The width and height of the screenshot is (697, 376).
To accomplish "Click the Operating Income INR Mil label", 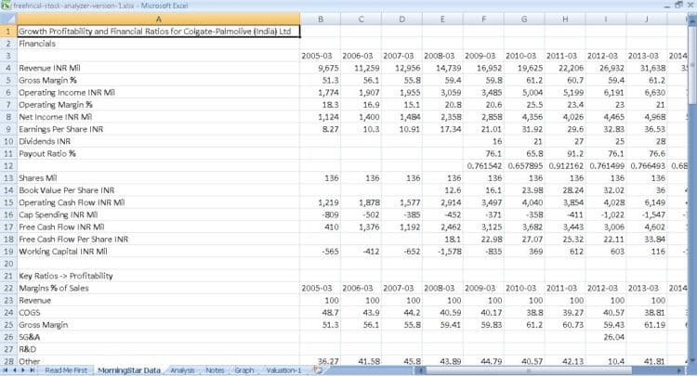I will point(67,92).
